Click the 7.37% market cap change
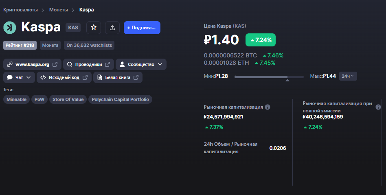 [x=214, y=127]
